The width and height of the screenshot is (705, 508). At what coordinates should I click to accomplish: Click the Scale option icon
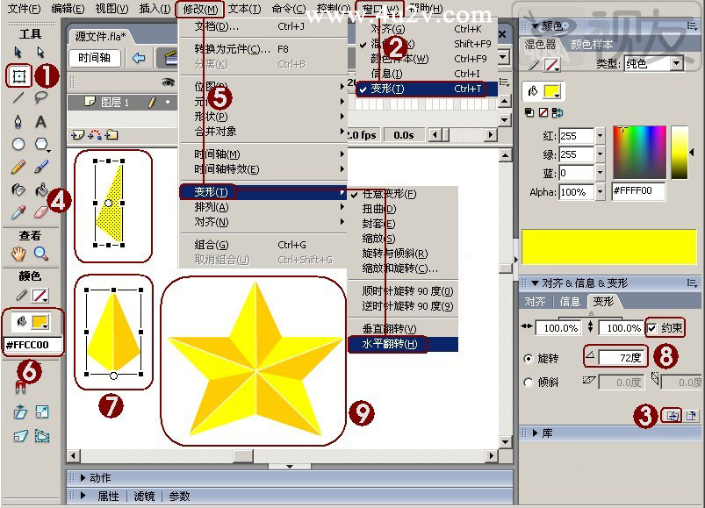pyautogui.click(x=42, y=411)
